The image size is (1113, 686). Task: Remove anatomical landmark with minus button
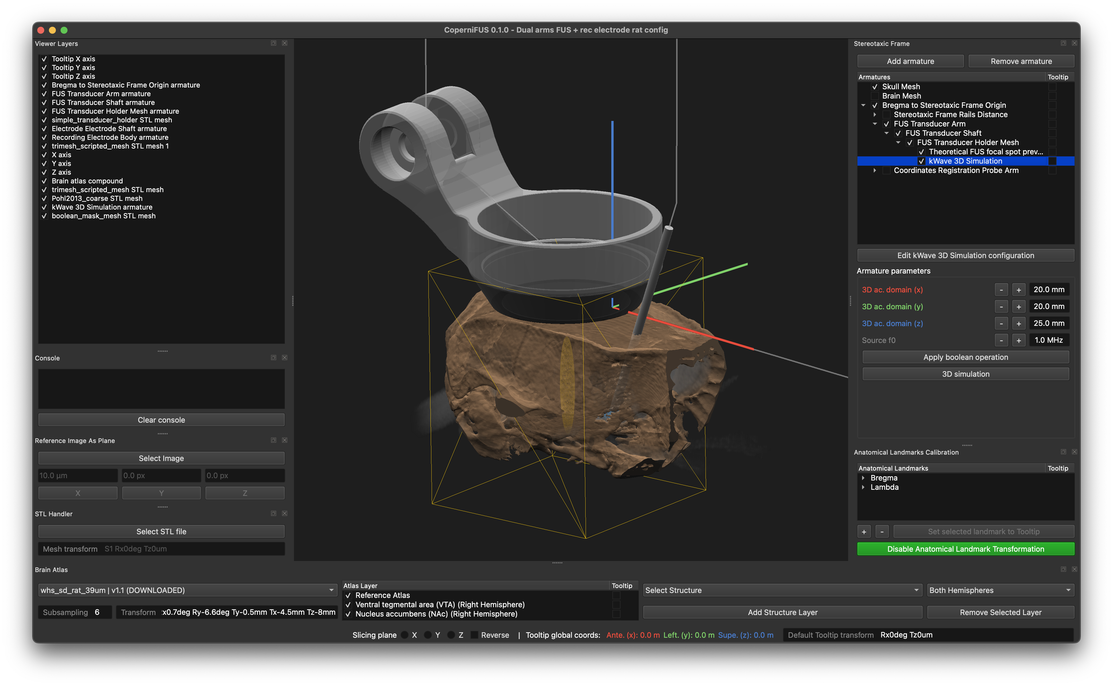pyautogui.click(x=882, y=531)
